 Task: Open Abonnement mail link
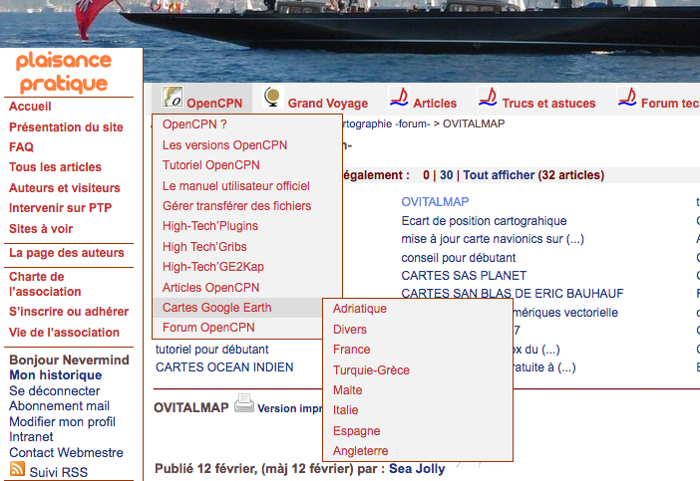coord(60,406)
